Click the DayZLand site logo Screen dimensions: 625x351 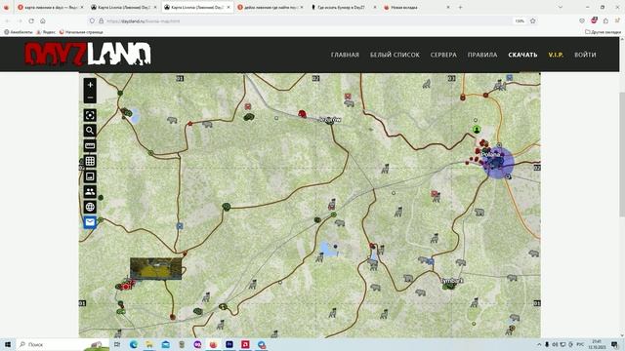pyautogui.click(x=88, y=54)
